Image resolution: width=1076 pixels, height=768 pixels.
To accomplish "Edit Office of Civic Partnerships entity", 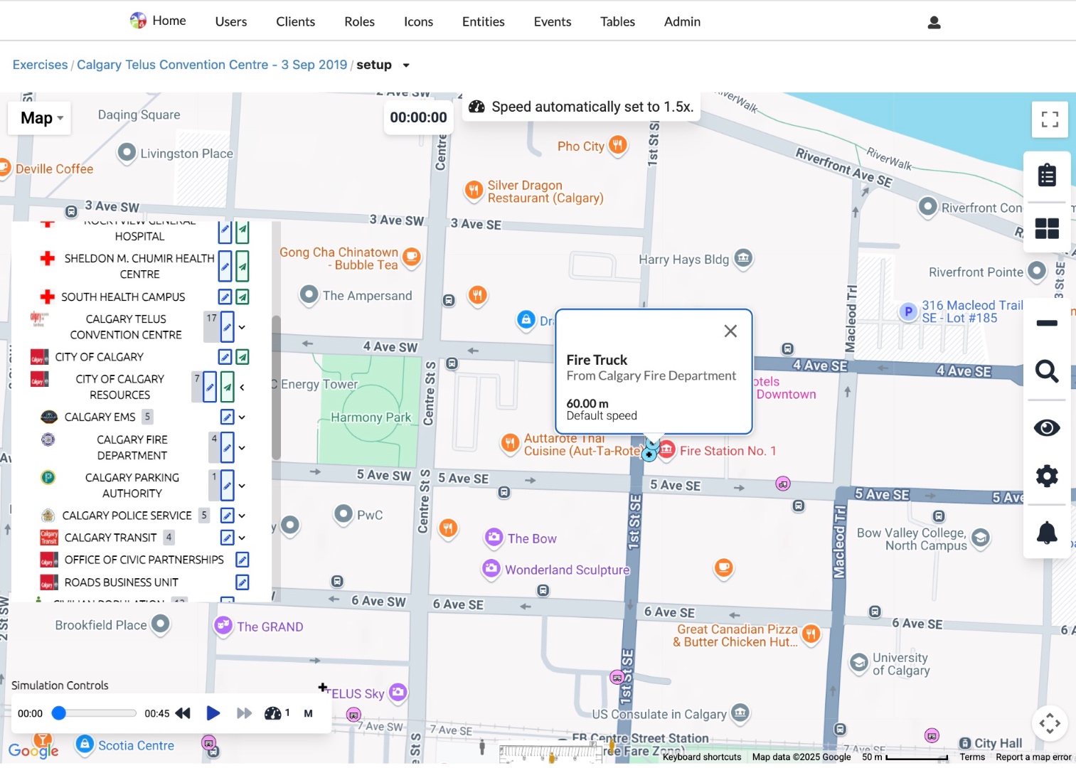I will pyautogui.click(x=242, y=560).
